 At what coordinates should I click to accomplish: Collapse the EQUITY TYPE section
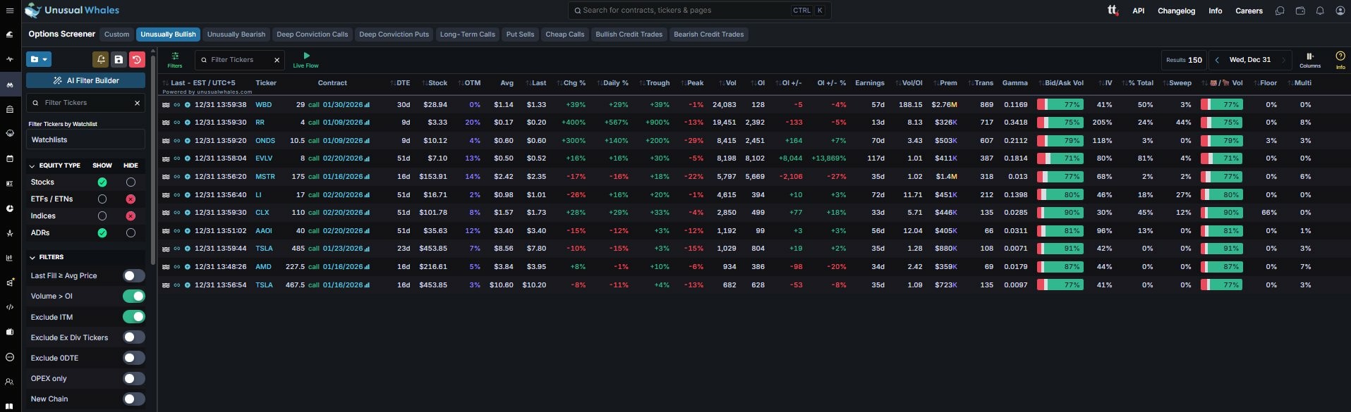click(x=32, y=166)
